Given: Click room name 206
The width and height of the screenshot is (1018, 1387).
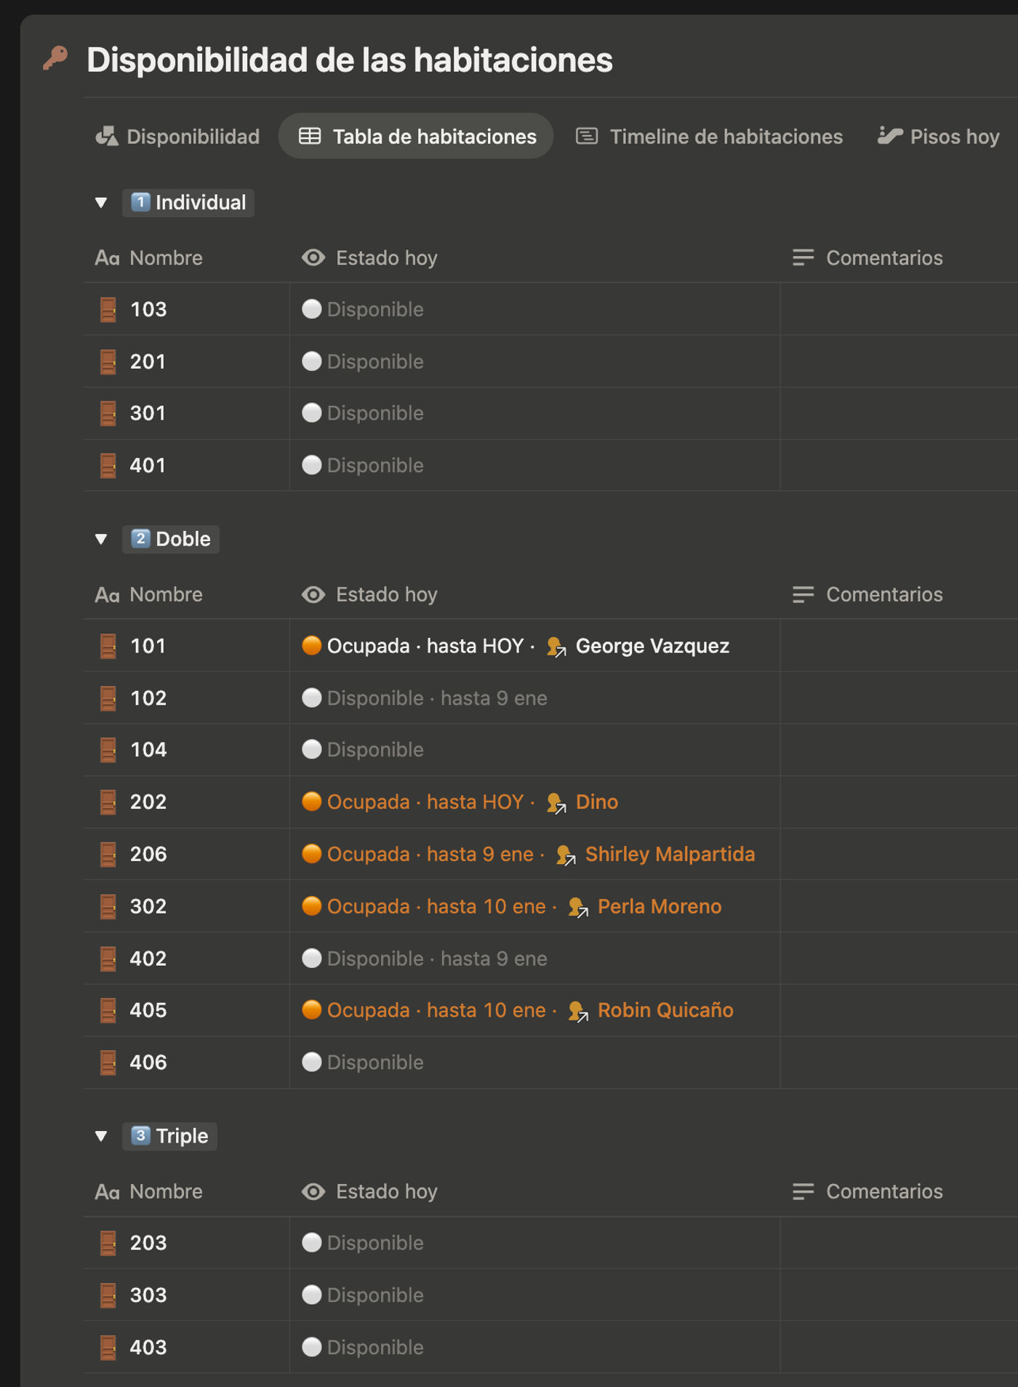Looking at the screenshot, I should click(x=148, y=855).
